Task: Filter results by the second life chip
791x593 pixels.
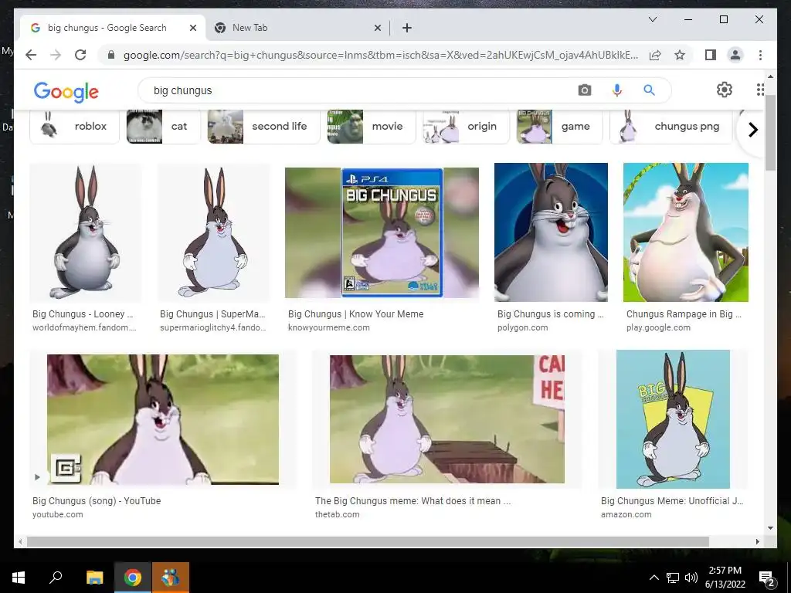Action: (x=264, y=127)
